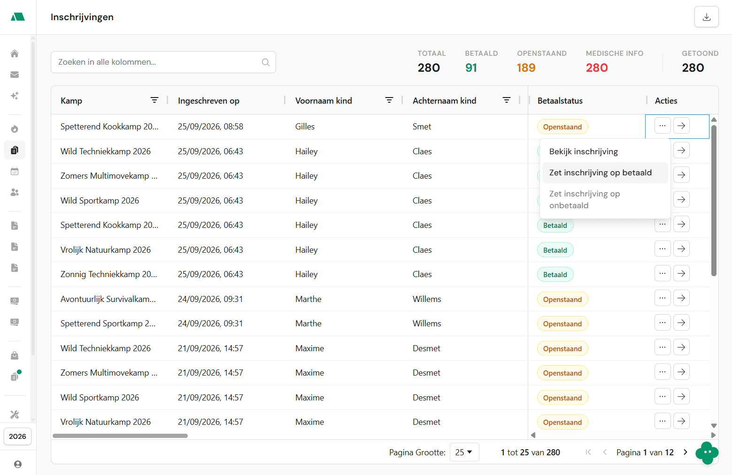Click the Medische info count 280

(x=597, y=68)
